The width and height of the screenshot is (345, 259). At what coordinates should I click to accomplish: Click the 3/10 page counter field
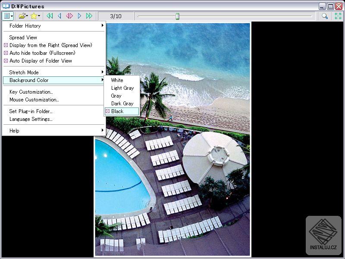116,16
